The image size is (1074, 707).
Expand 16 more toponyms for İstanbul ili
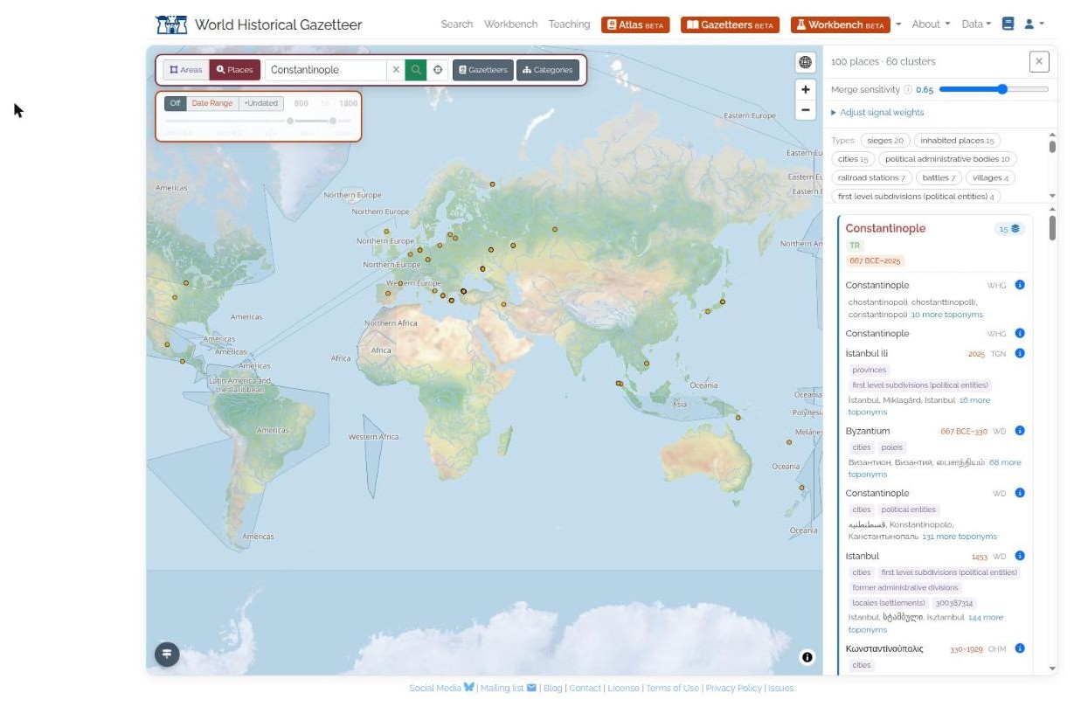[x=919, y=406]
